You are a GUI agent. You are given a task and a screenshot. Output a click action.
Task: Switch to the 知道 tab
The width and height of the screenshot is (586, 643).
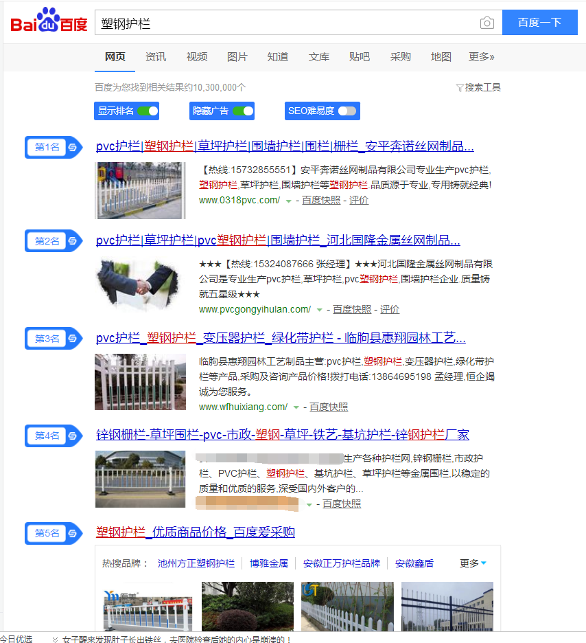click(278, 56)
